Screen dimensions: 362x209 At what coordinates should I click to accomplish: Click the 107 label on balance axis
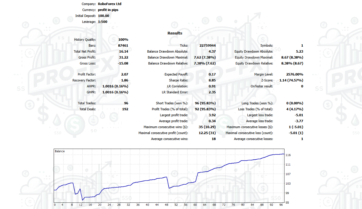[288, 174]
